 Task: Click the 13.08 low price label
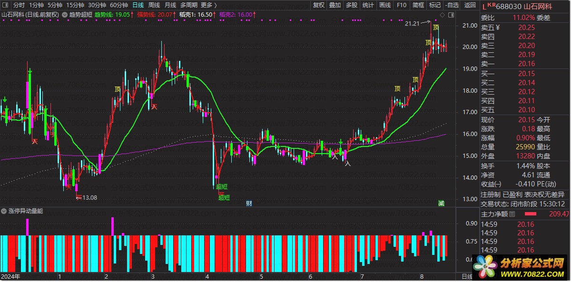[x=90, y=197]
